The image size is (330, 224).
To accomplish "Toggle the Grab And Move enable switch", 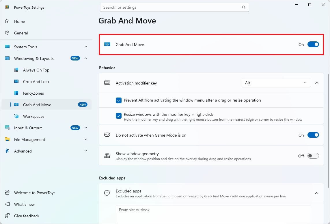I will tap(313, 44).
